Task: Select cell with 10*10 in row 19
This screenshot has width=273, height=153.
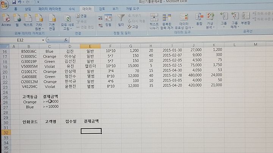Action: 111,66
